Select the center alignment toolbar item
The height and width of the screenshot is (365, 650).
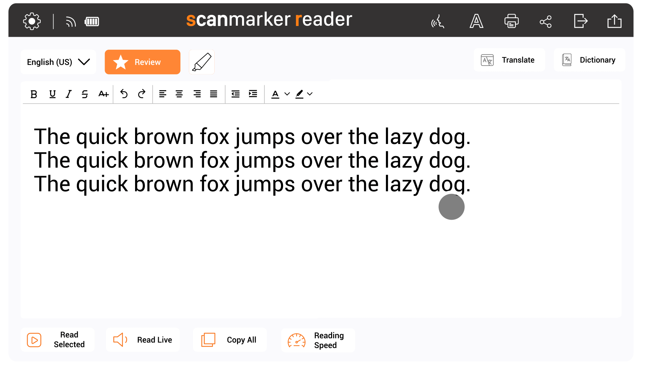[179, 94]
